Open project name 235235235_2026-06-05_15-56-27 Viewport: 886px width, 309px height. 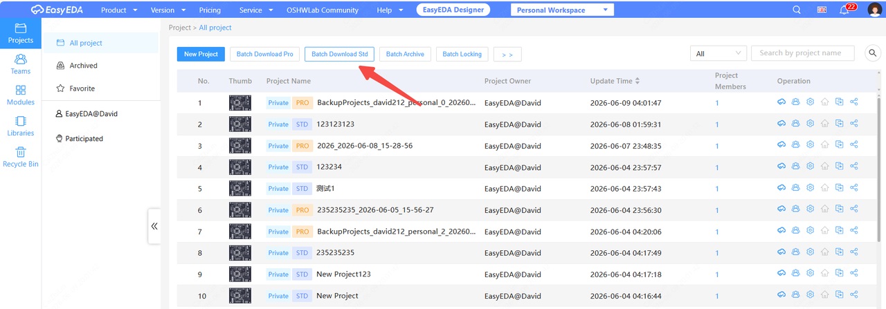tap(375, 210)
